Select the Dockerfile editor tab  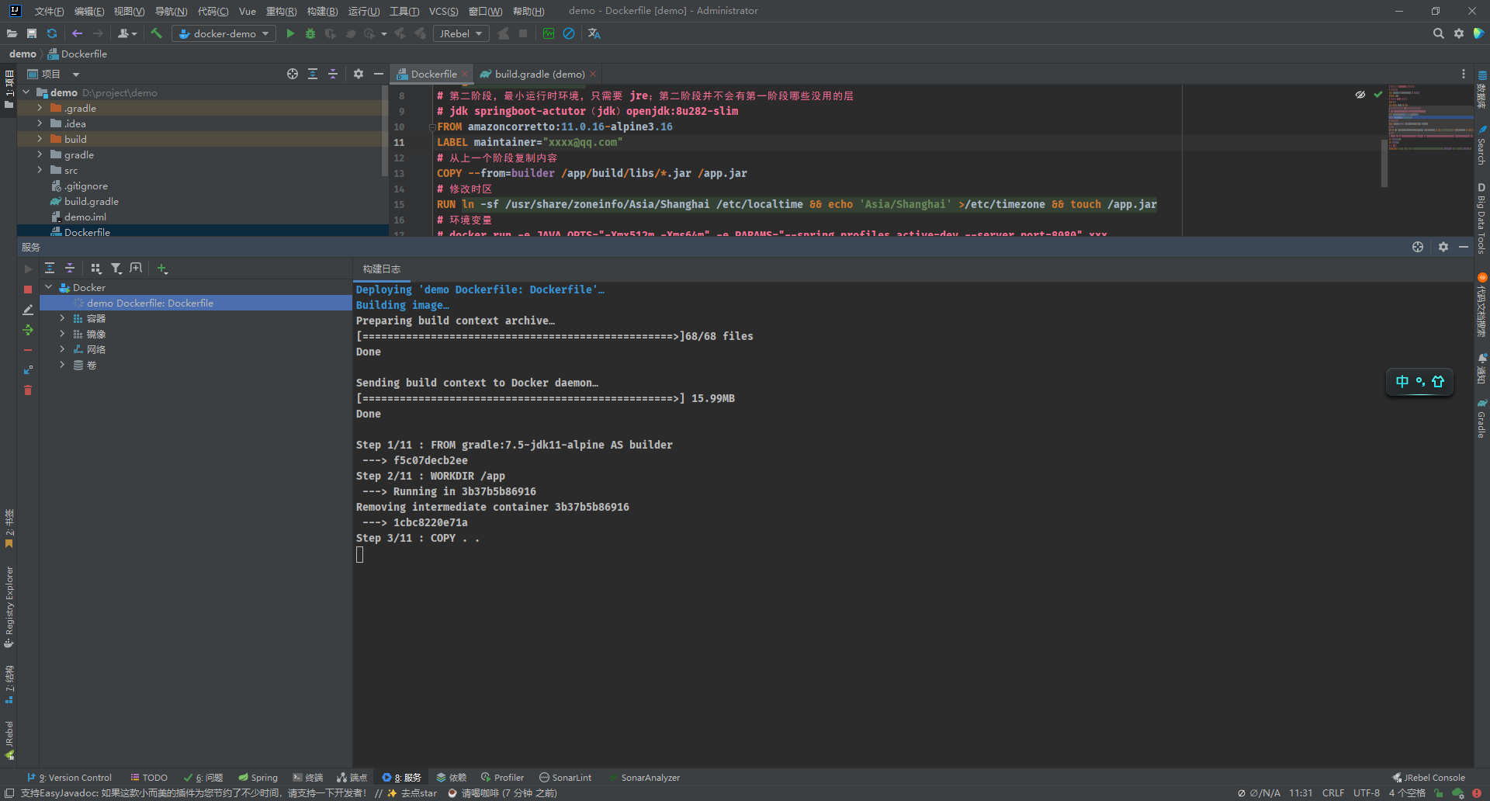[x=433, y=74]
